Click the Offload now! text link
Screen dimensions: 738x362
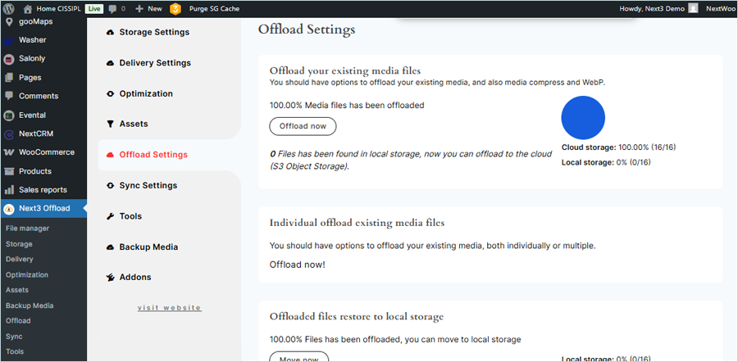pyautogui.click(x=297, y=265)
